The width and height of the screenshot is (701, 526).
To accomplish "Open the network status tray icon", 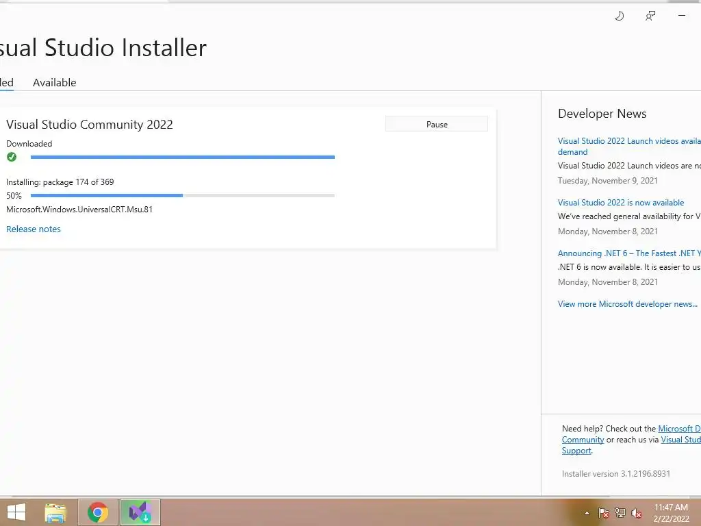I will pos(620,513).
